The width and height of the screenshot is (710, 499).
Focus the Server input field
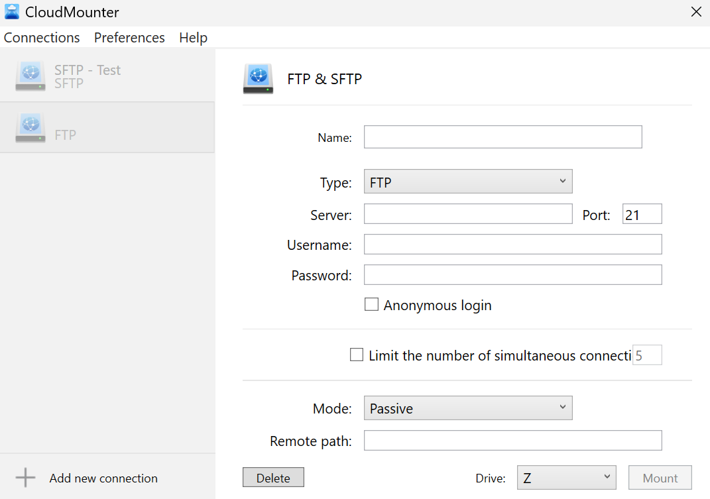[x=468, y=214]
